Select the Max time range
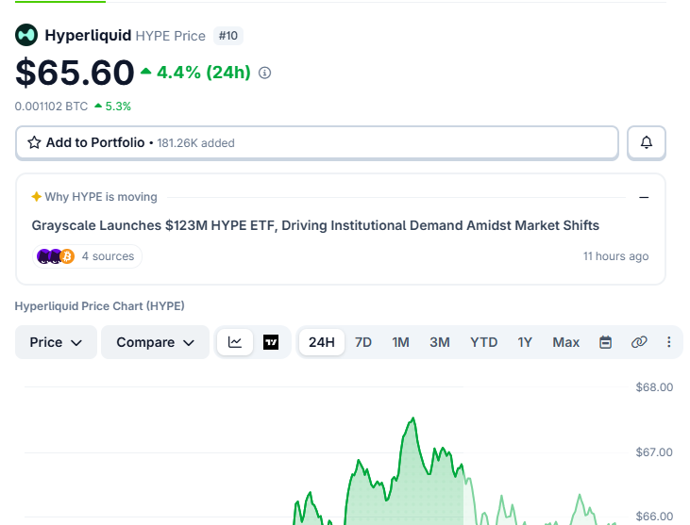The width and height of the screenshot is (690, 525). click(566, 342)
